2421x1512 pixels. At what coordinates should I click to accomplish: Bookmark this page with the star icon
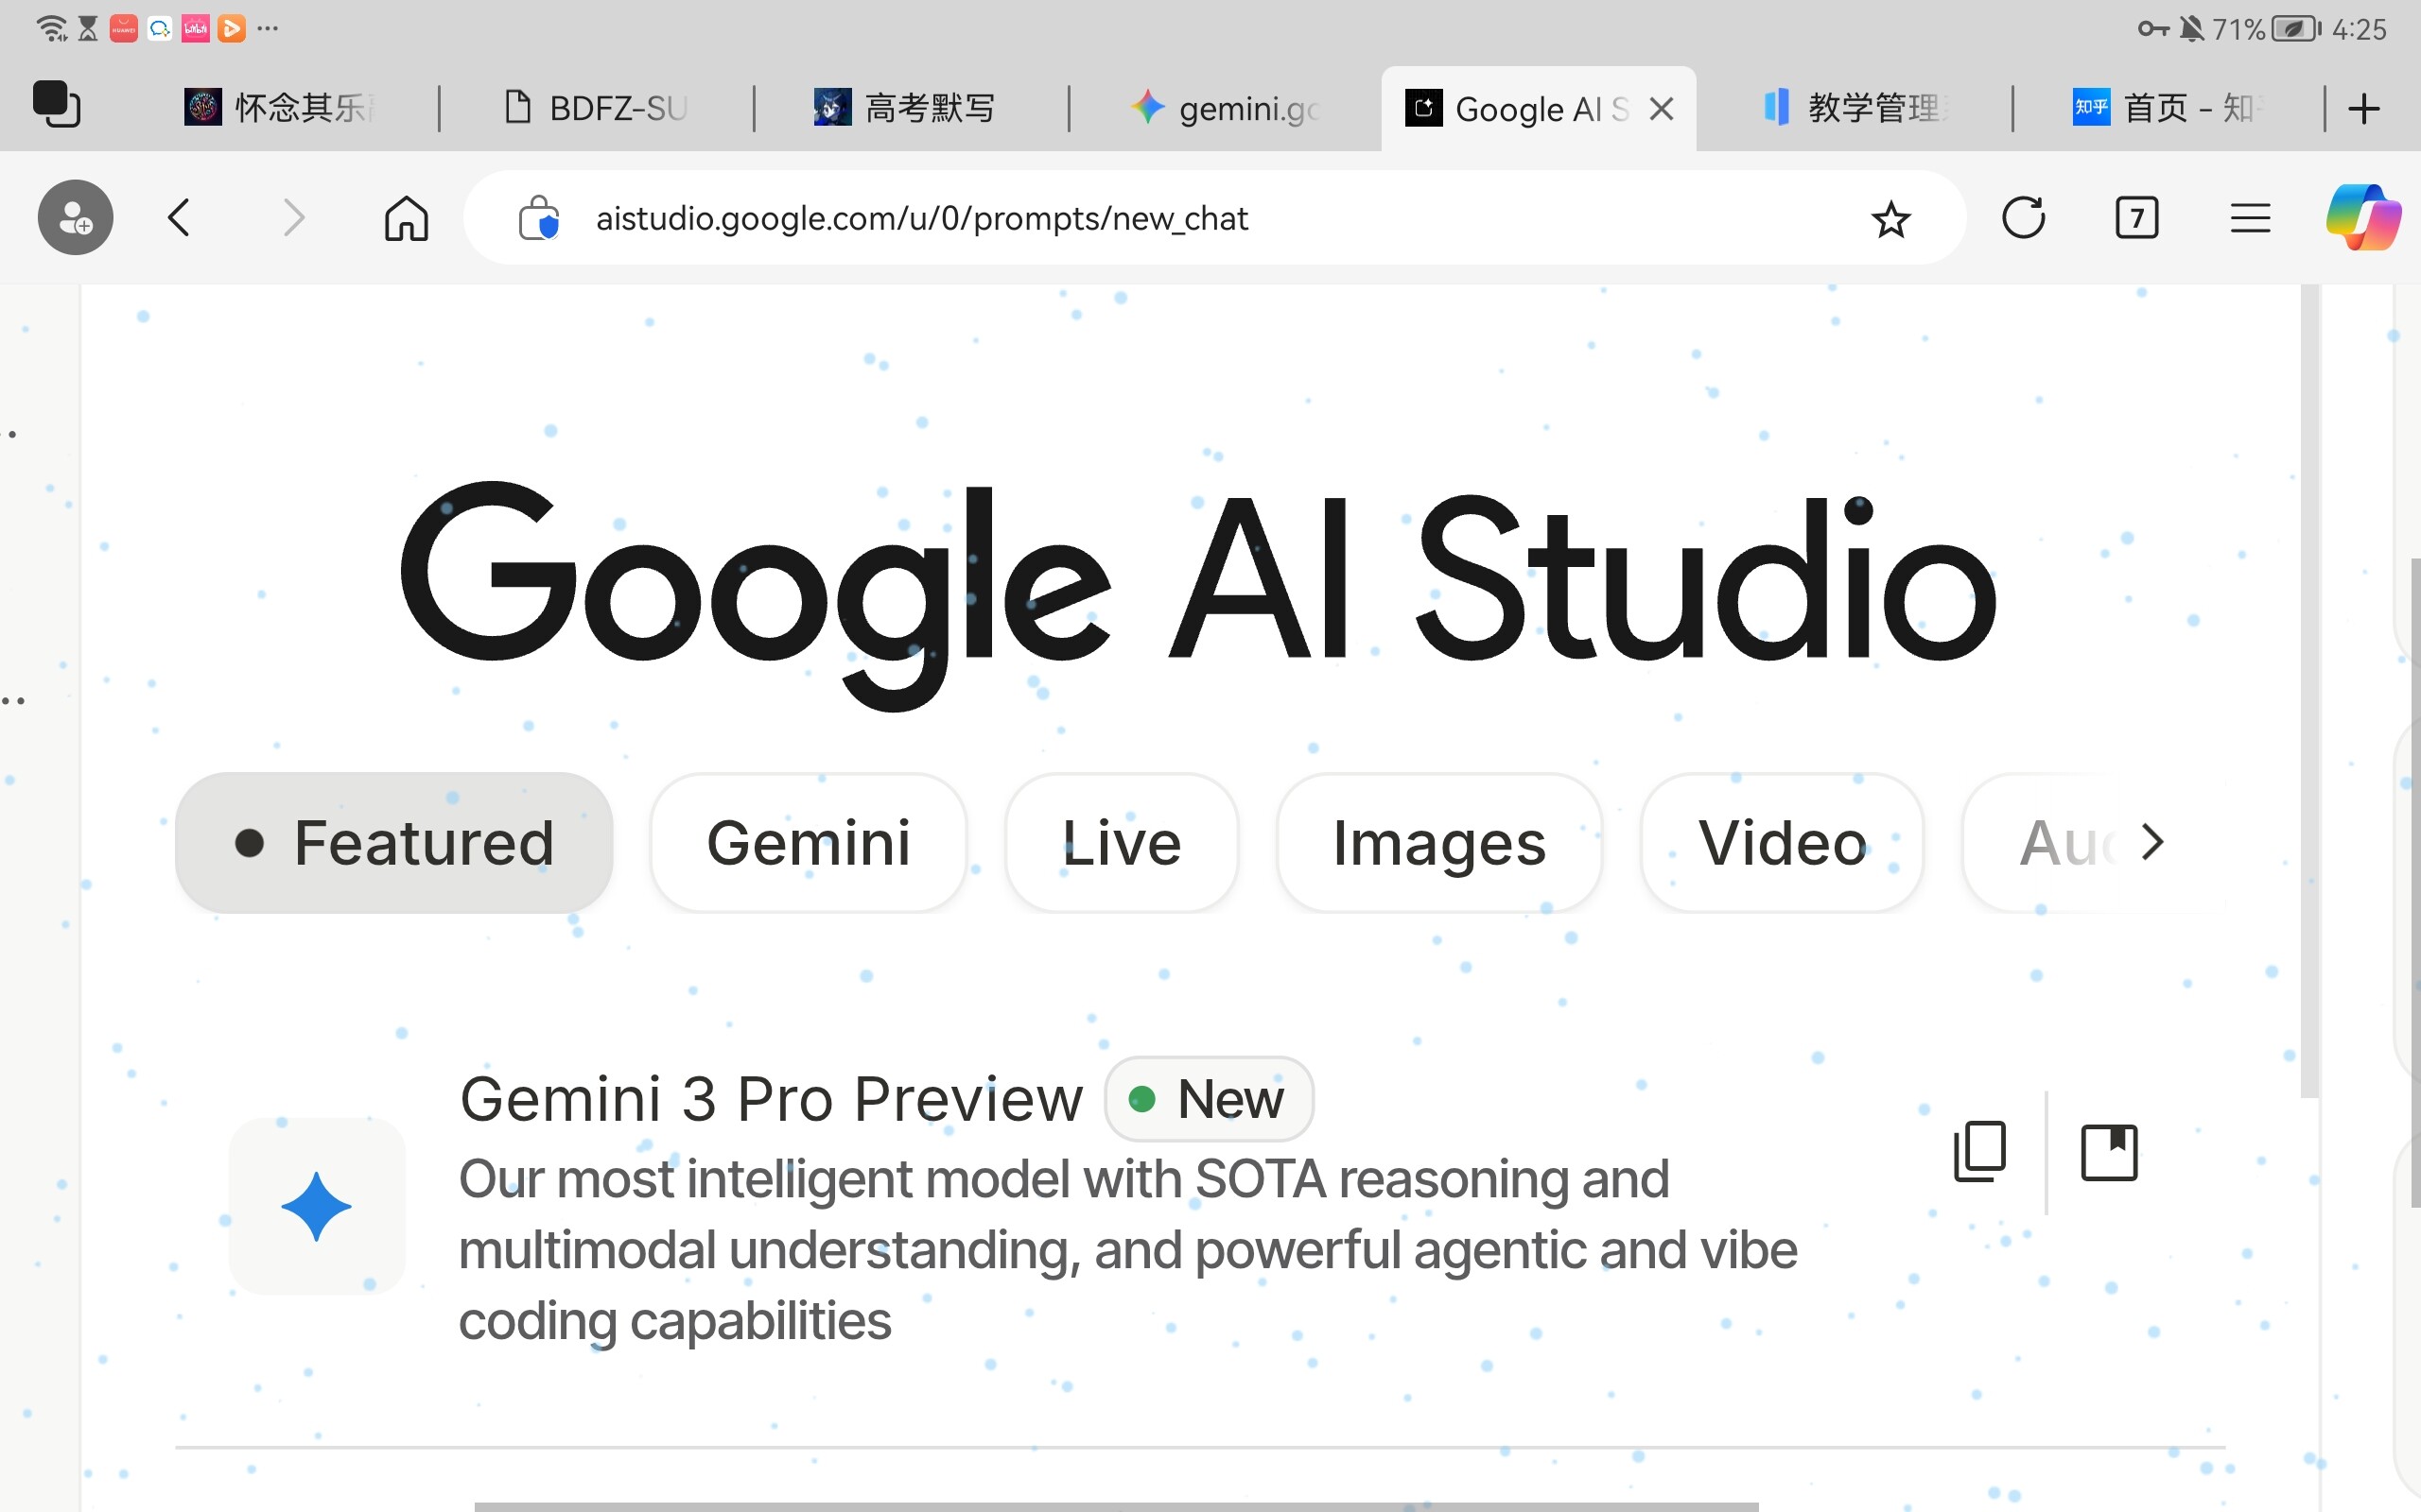point(1890,219)
